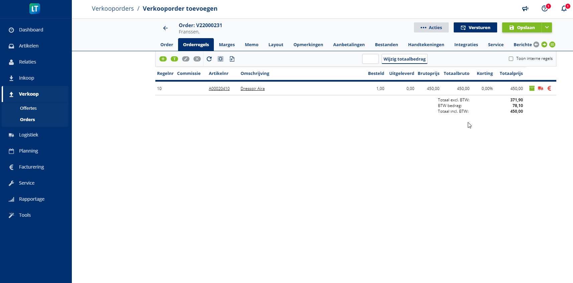Click the green add order line button
The height and width of the screenshot is (283, 573).
tap(163, 59)
